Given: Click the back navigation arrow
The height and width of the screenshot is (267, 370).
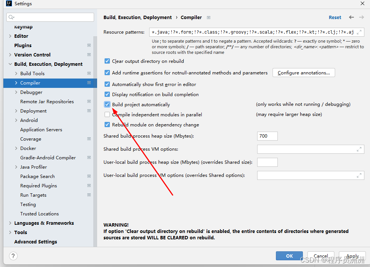Looking at the screenshot, I should click(x=351, y=17).
